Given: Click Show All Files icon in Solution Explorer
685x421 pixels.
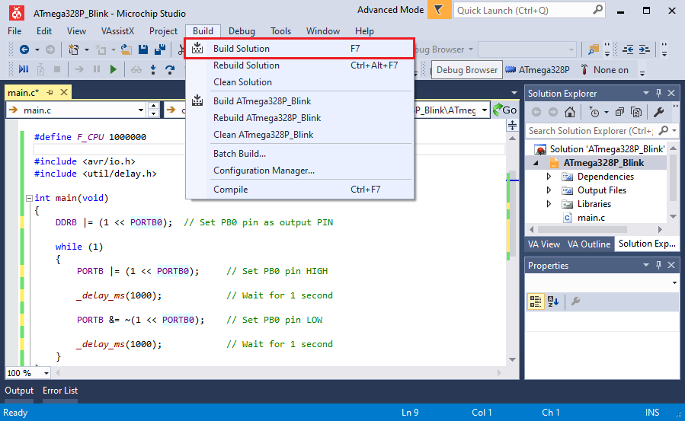Looking at the screenshot, I should tap(636, 112).
